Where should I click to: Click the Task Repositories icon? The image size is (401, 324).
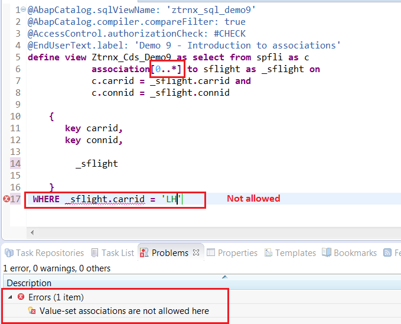(x=9, y=253)
